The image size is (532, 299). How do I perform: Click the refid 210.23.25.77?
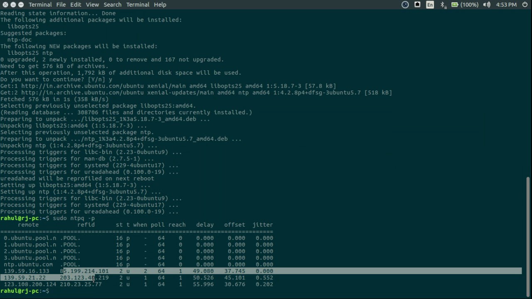(81, 284)
